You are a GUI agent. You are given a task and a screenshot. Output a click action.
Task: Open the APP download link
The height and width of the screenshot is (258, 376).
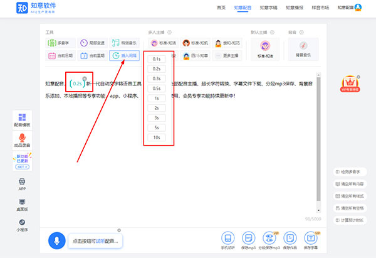point(22,185)
